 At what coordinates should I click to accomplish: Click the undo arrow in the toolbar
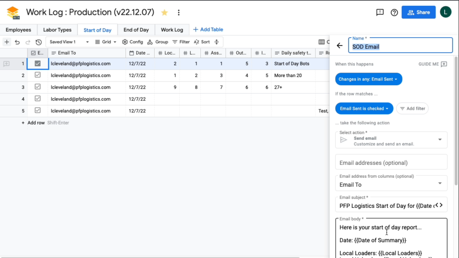tap(17, 42)
